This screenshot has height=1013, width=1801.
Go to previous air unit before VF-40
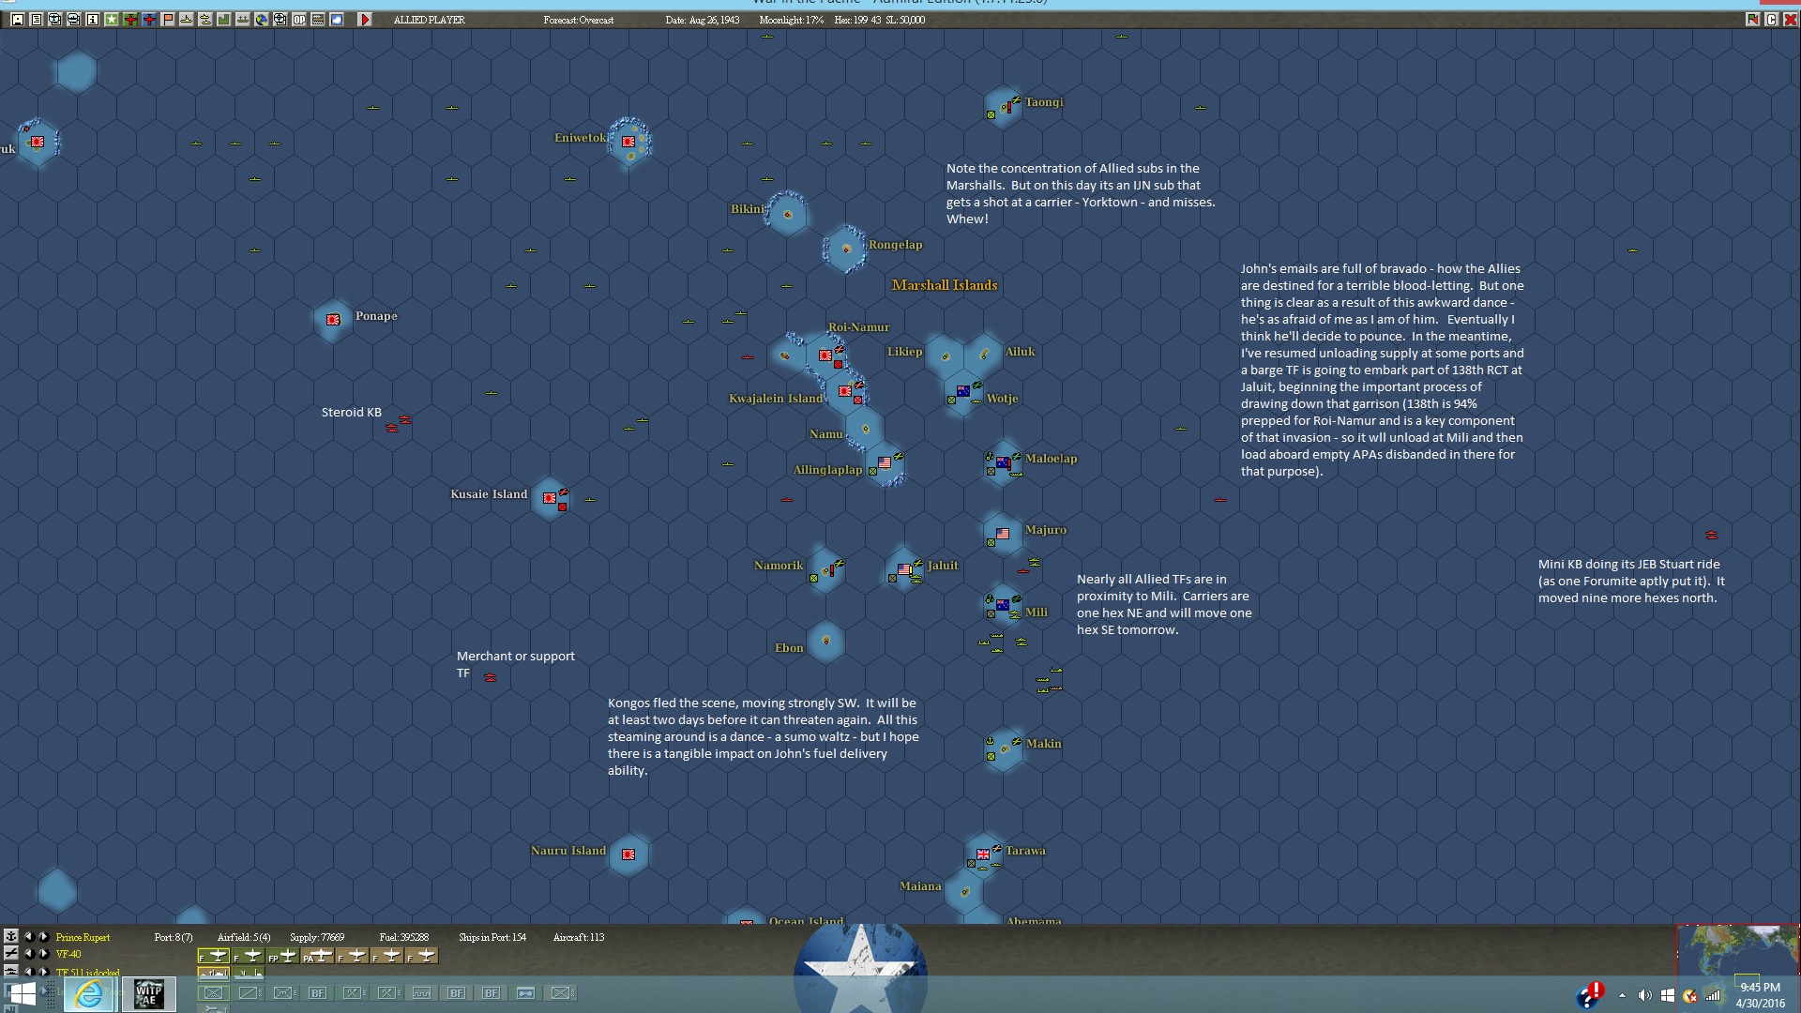click(29, 954)
